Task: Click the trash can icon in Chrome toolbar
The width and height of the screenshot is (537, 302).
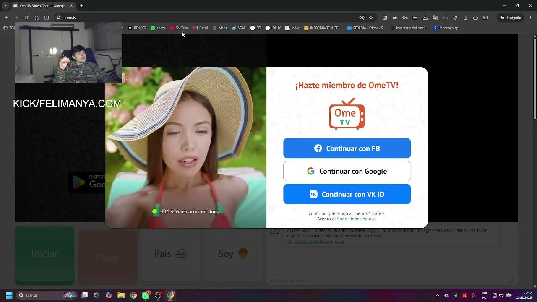Action: (x=465, y=18)
